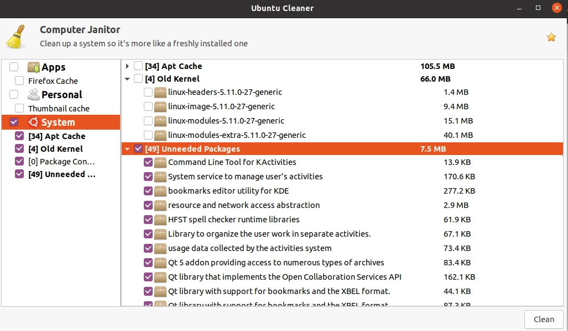
Task: Enable the Firefox Cache checkbox
Action: (x=19, y=81)
